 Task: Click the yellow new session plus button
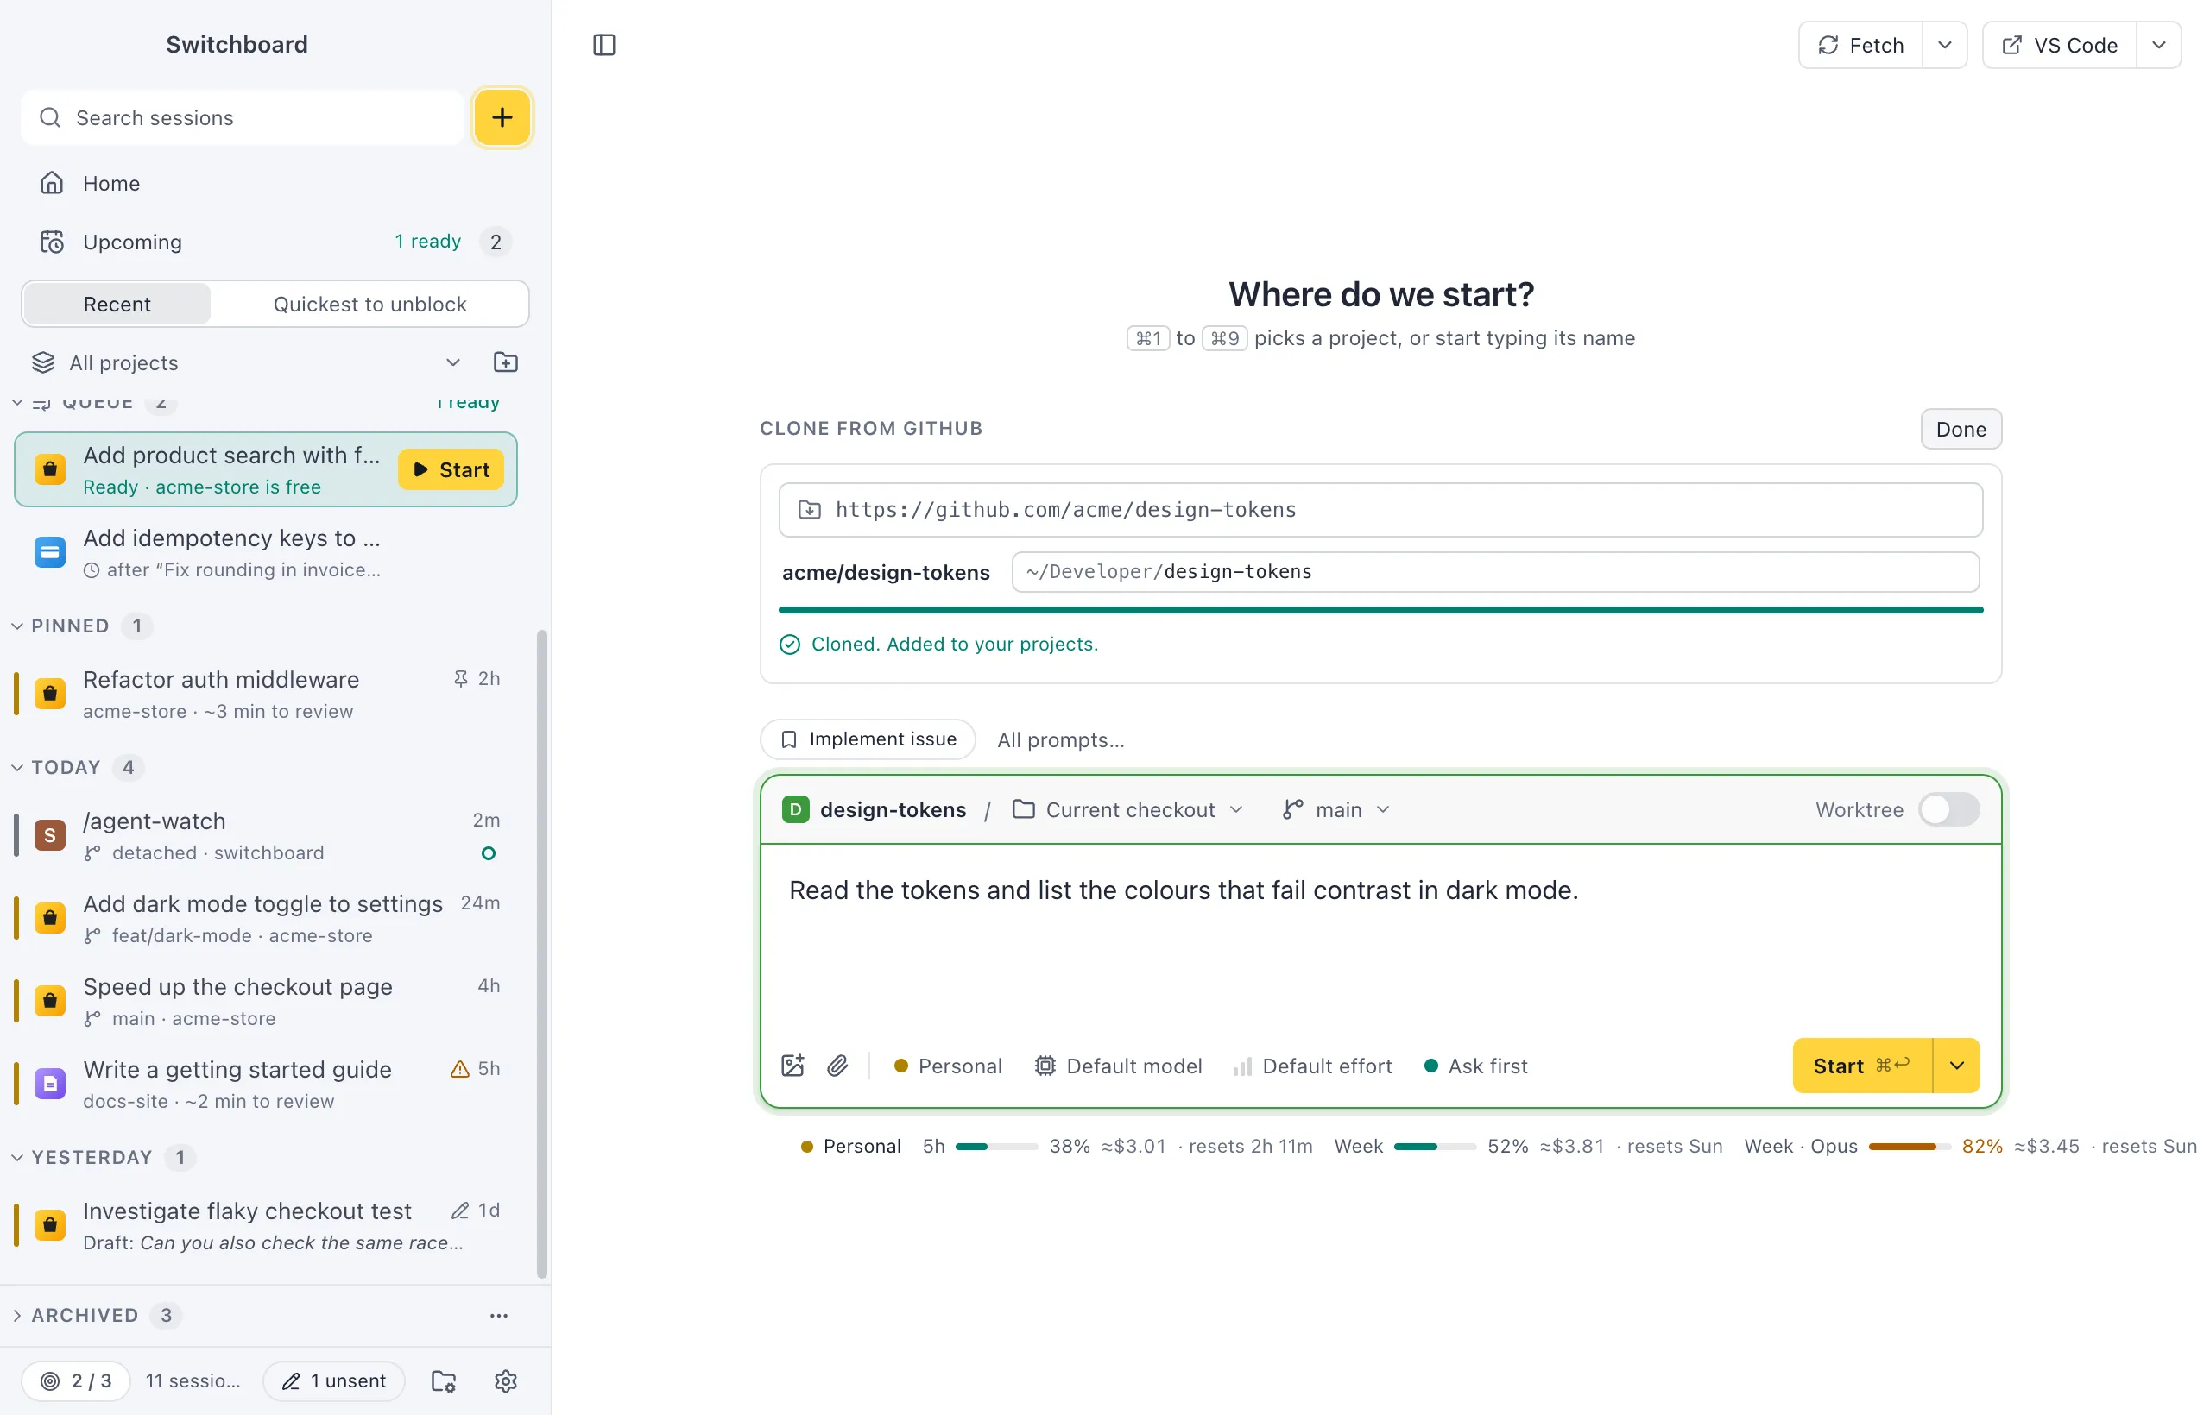coord(502,117)
